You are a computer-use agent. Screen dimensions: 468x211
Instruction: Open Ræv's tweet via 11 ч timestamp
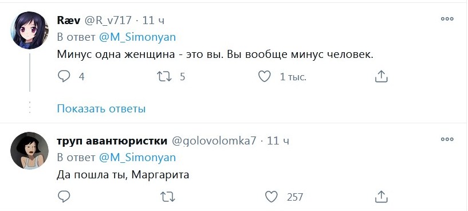pos(153,20)
